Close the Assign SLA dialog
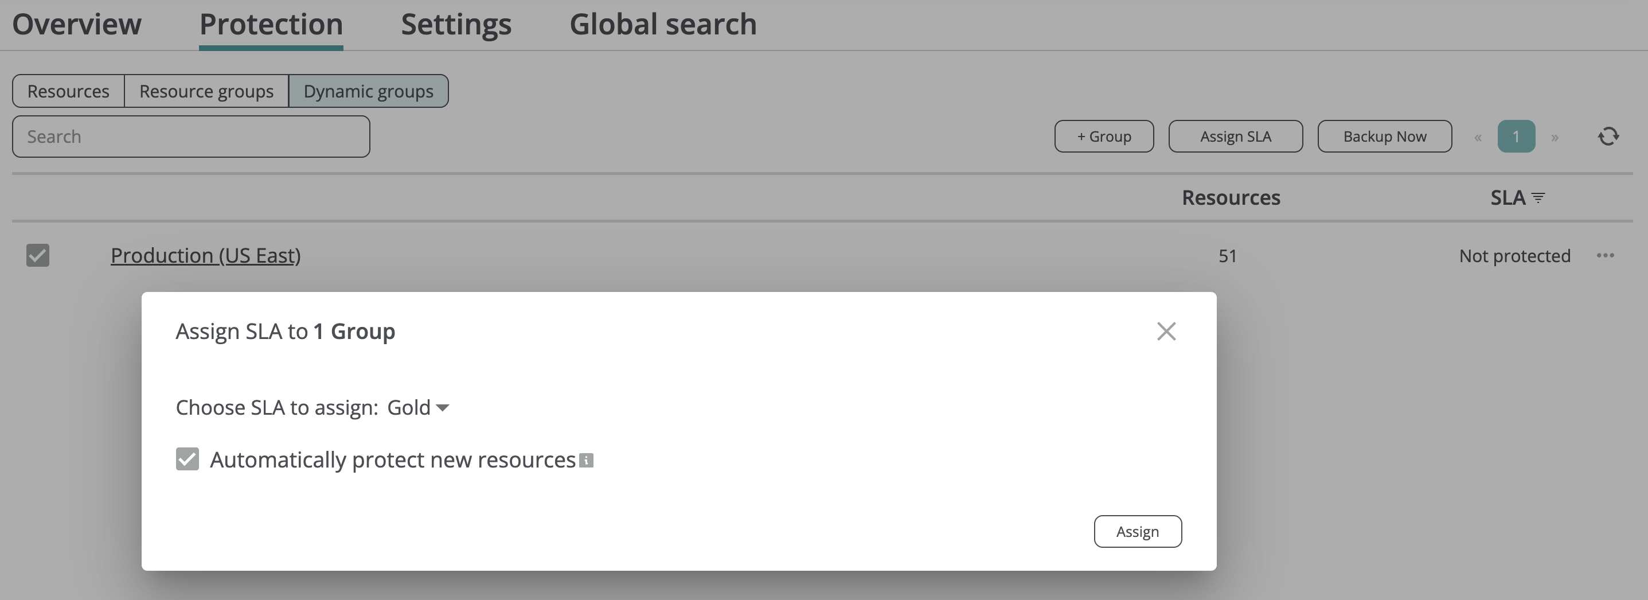The height and width of the screenshot is (600, 1648). pyautogui.click(x=1166, y=332)
